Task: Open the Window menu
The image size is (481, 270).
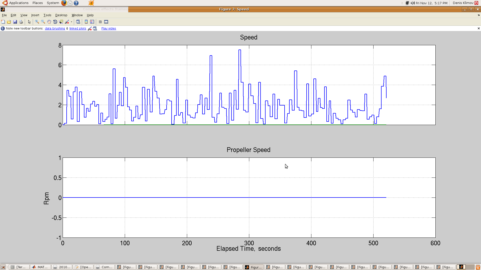Action: pos(77,15)
